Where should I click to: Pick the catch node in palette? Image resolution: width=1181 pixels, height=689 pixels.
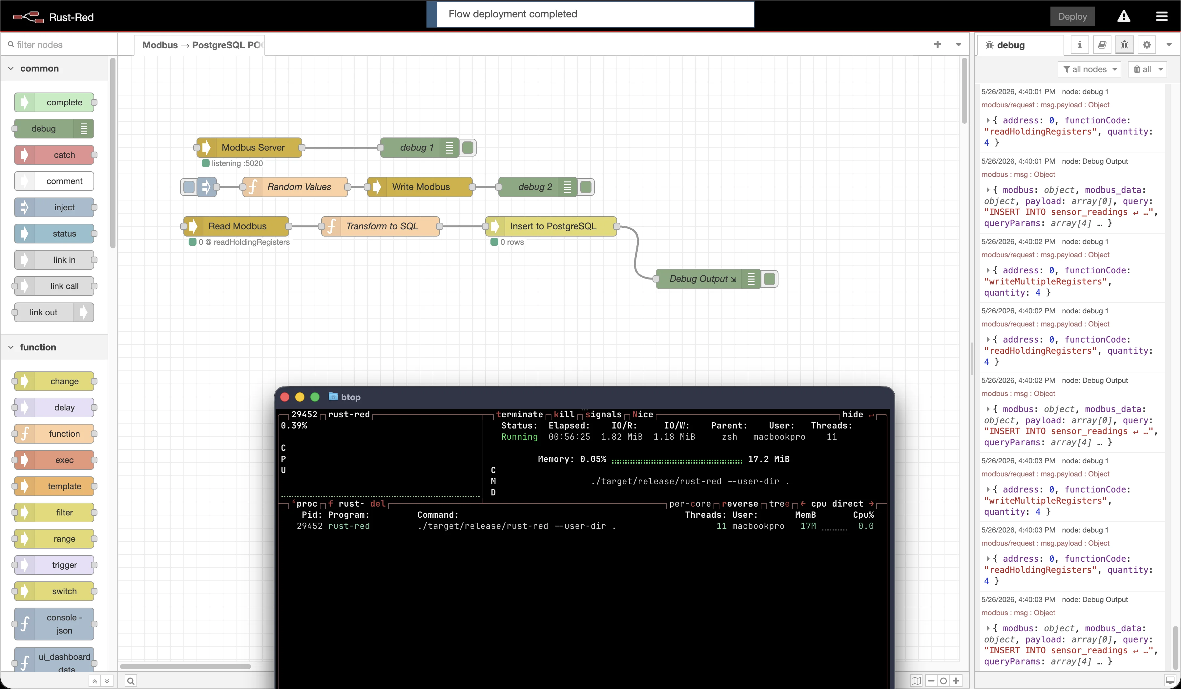coord(54,155)
